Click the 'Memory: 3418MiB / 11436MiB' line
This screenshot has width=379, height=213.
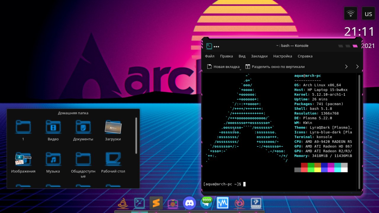[x=323, y=156]
